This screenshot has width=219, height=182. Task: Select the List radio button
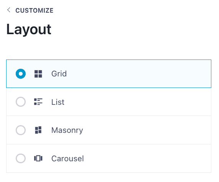pos(21,102)
